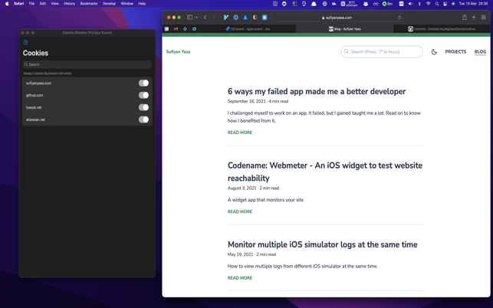The width and height of the screenshot is (493, 308).
Task: Show Safari tab overview grid icon
Action: pyautogui.click(x=484, y=18)
